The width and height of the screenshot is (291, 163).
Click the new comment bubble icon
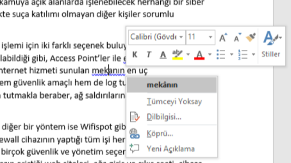click(x=135, y=149)
